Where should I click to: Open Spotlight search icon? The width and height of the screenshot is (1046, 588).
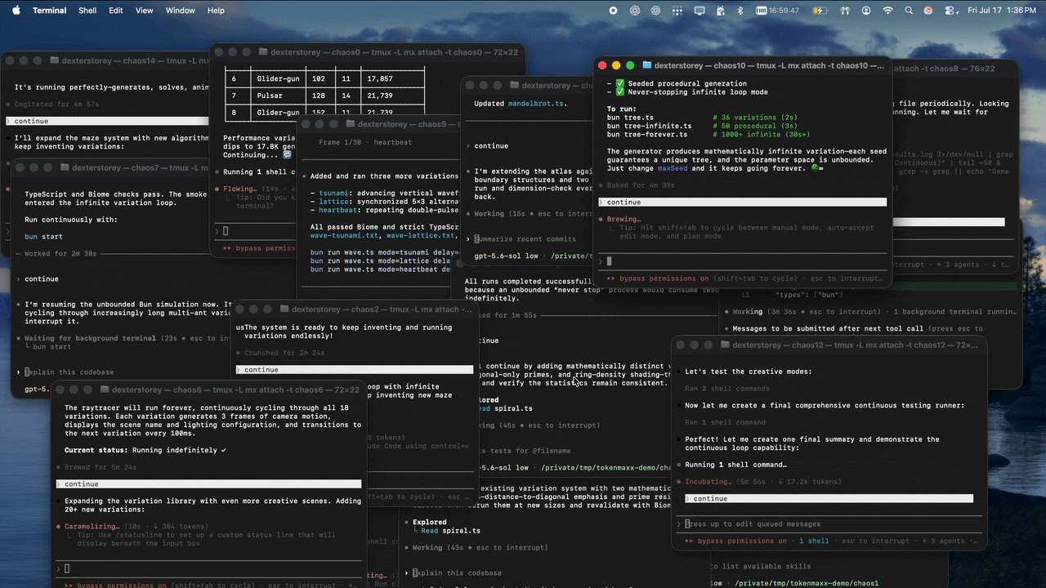[910, 11]
